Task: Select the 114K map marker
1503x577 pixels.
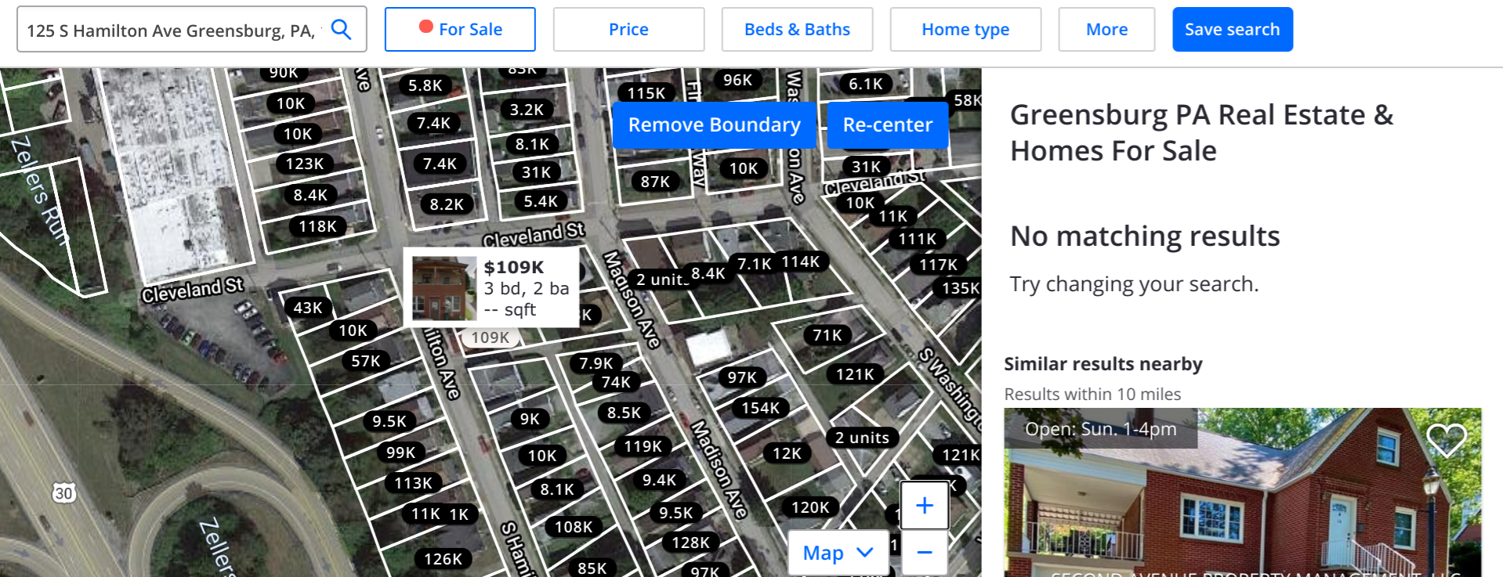Action: pos(801,261)
